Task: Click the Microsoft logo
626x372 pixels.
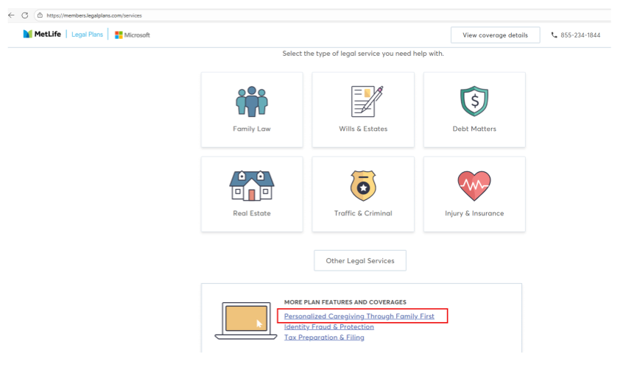Action: coord(132,35)
